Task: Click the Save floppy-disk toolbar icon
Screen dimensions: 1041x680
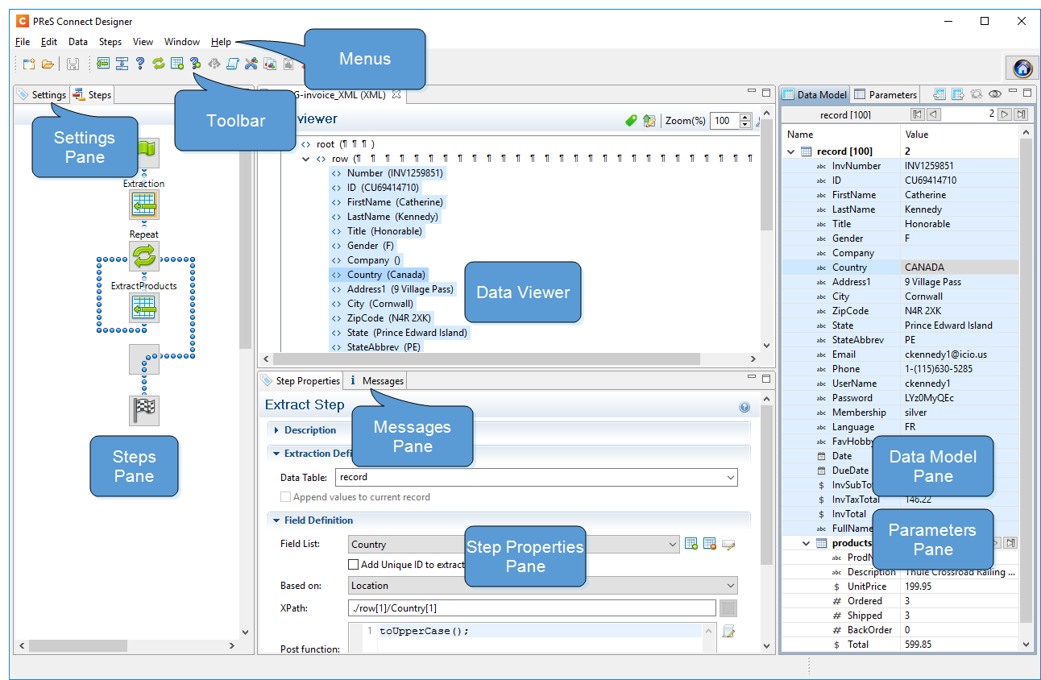Action: [x=73, y=64]
